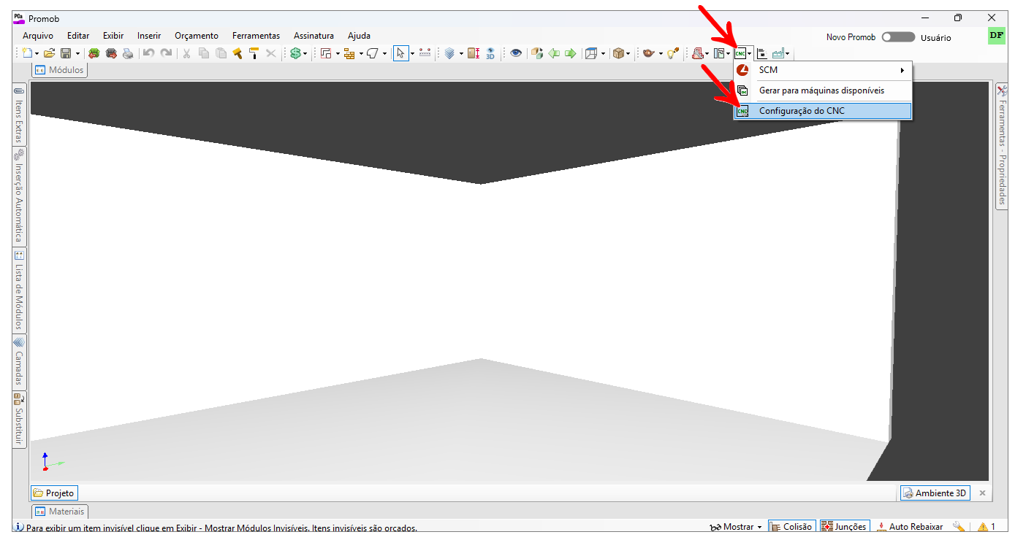Click the Delete X icon
1015x540 pixels.
271,53
